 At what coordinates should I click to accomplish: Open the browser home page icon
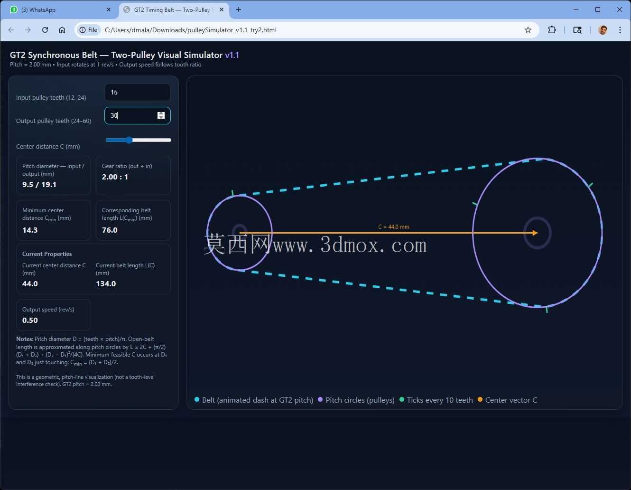click(62, 30)
